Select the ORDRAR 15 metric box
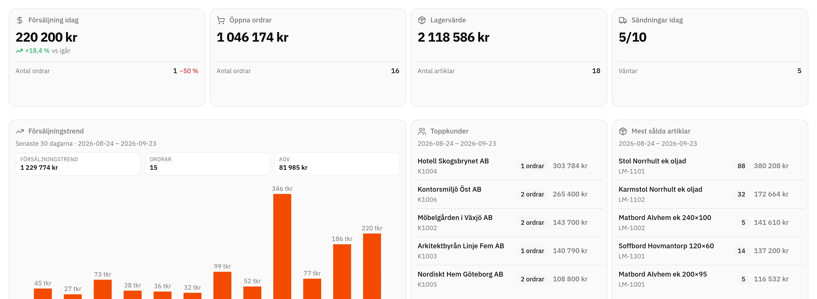Screen dimensions: 817x299 coord(207,164)
